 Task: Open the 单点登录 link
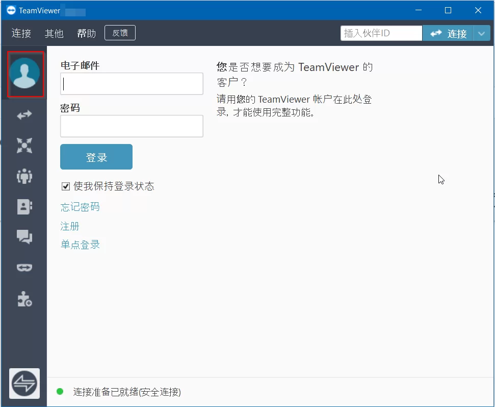click(80, 245)
